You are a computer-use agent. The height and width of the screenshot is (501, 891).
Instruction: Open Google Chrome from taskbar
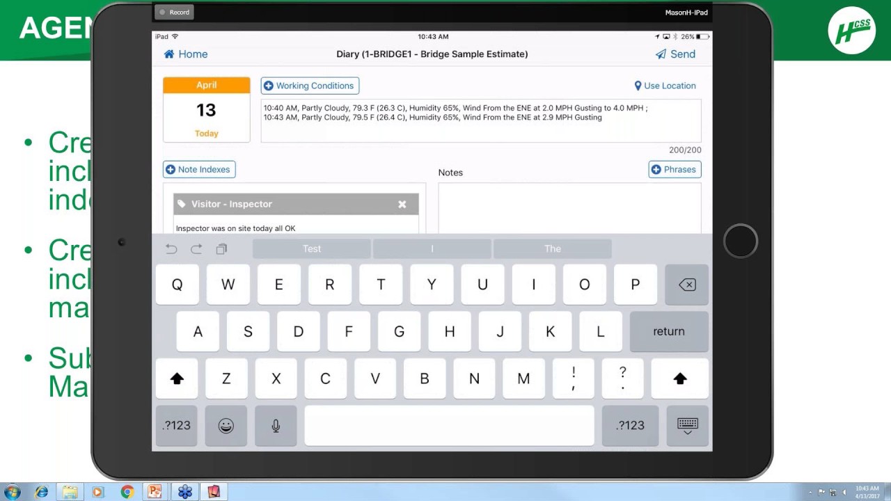(x=127, y=492)
